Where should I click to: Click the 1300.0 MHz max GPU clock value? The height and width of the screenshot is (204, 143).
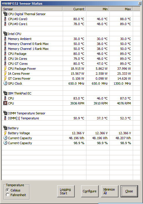point(122,83)
